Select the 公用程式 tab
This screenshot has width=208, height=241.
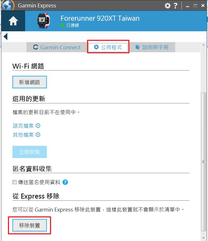(x=108, y=47)
